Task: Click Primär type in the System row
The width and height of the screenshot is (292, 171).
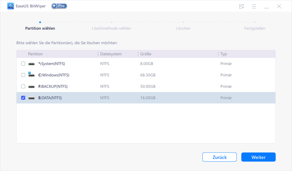Action: (226, 64)
